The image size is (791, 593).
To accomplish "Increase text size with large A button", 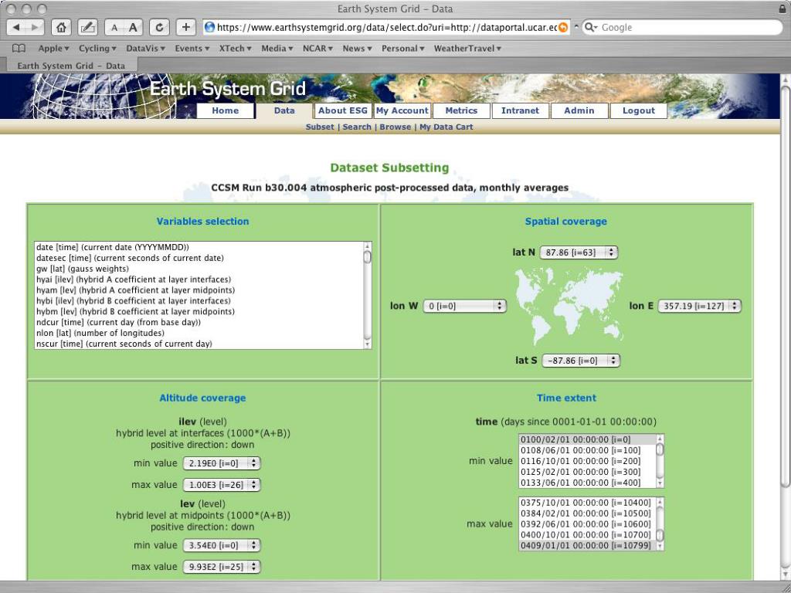I will click(133, 27).
